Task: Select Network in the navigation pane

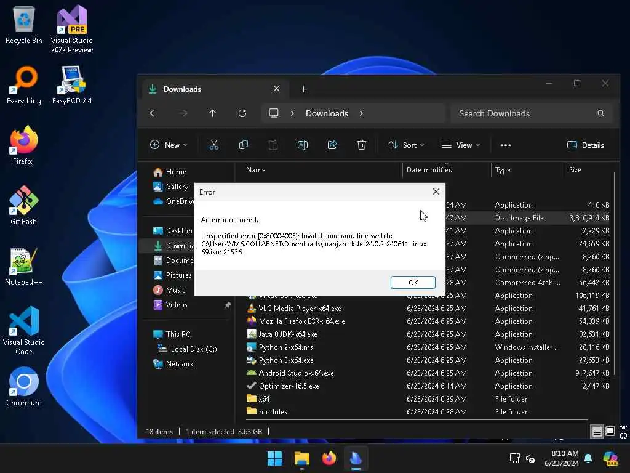Action: (173, 364)
